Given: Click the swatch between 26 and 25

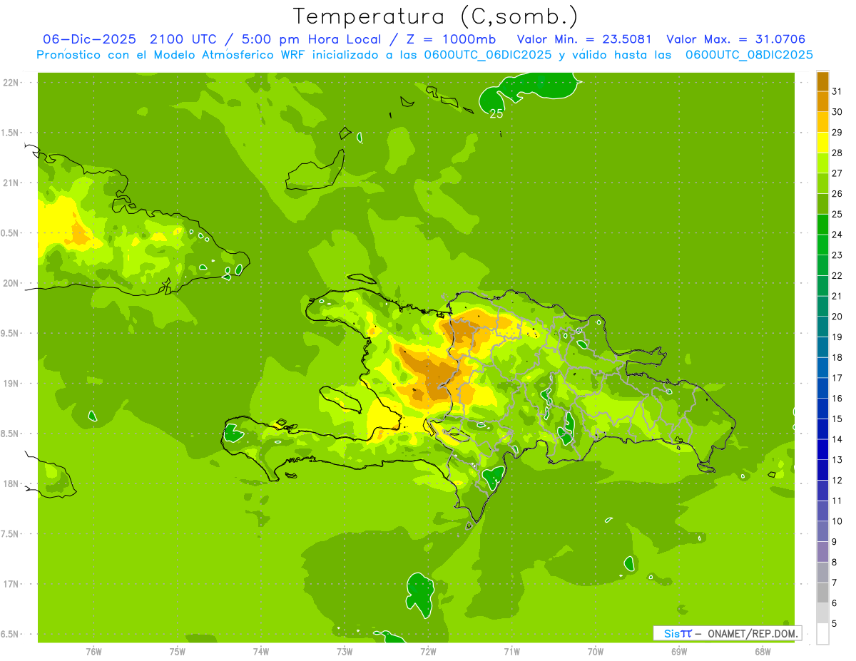Looking at the screenshot, I should coord(822,205).
